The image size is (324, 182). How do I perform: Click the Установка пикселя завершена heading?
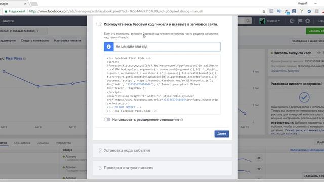[x=296, y=84]
